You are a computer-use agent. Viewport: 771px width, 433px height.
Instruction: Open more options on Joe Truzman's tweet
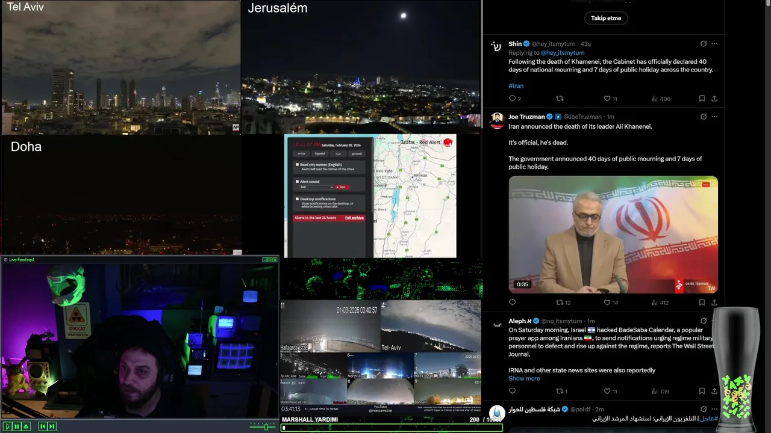714,117
